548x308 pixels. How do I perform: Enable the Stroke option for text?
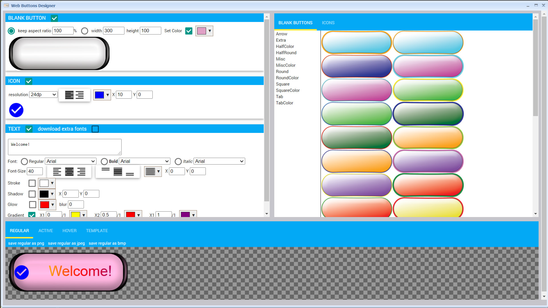coord(32,183)
